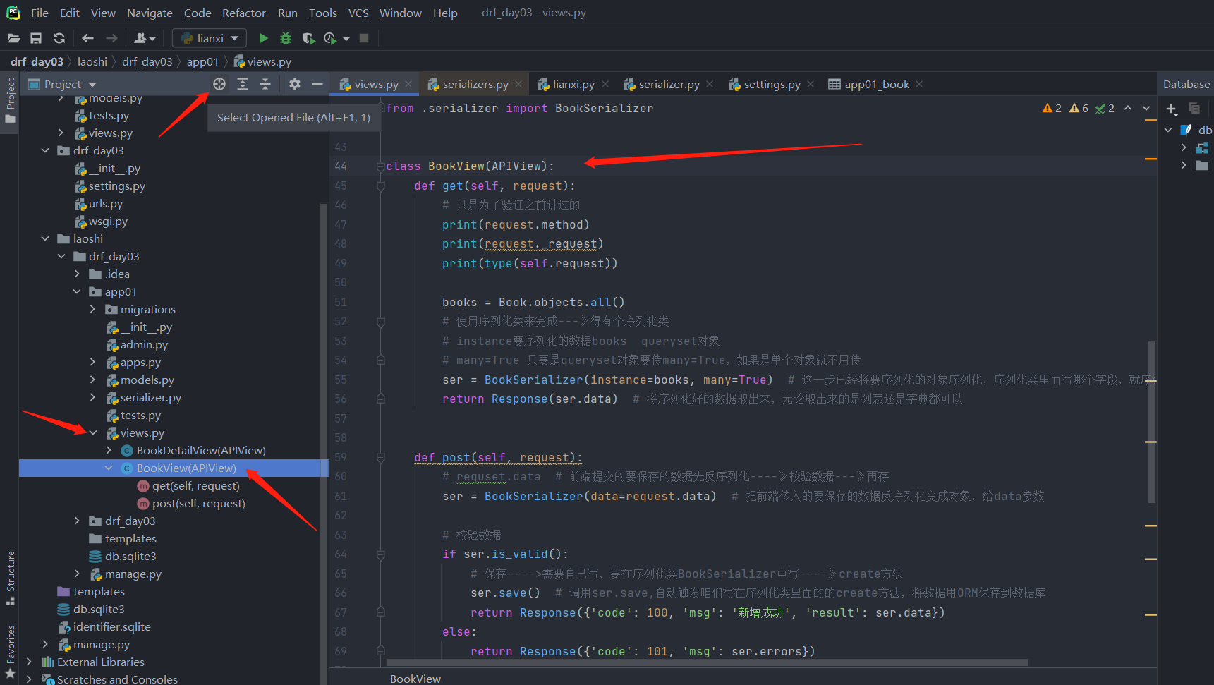The image size is (1214, 685).
Task: Fold the post method at line 59
Action: [381, 458]
